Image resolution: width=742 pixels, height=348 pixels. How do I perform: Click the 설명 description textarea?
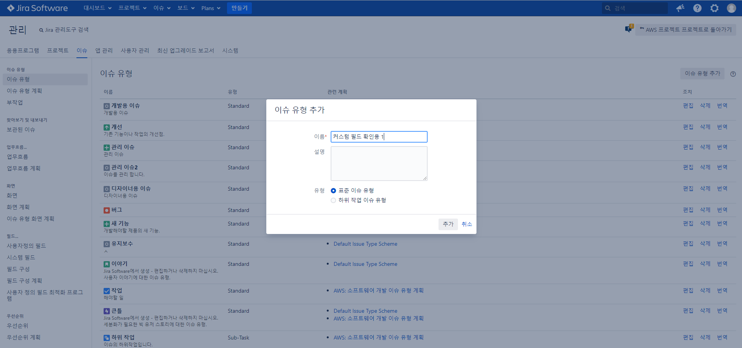click(379, 164)
